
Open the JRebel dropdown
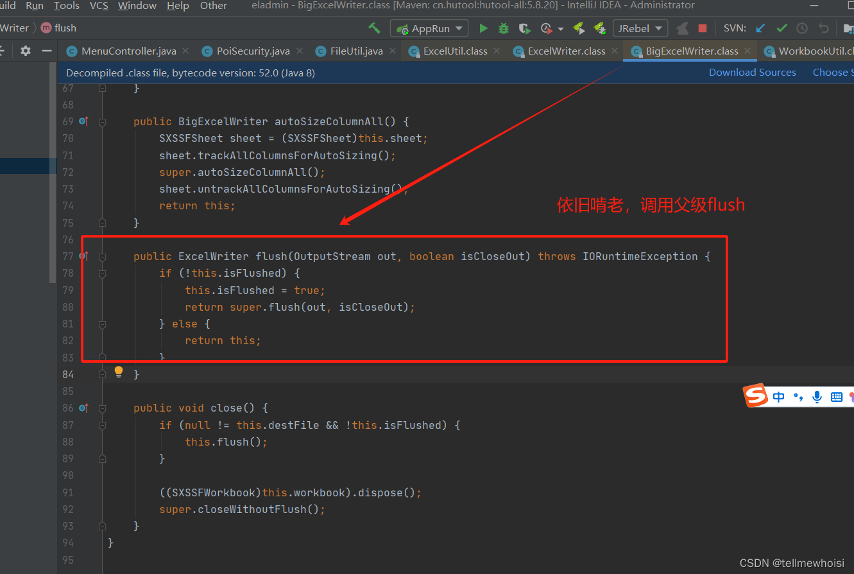pyautogui.click(x=640, y=28)
